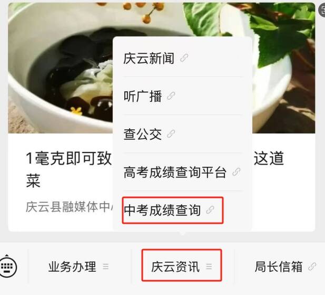Click link icon beside 中考成绩查询
325x295 pixels.
coord(210,210)
